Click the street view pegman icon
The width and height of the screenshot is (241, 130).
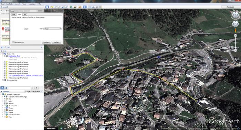(x=235, y=31)
